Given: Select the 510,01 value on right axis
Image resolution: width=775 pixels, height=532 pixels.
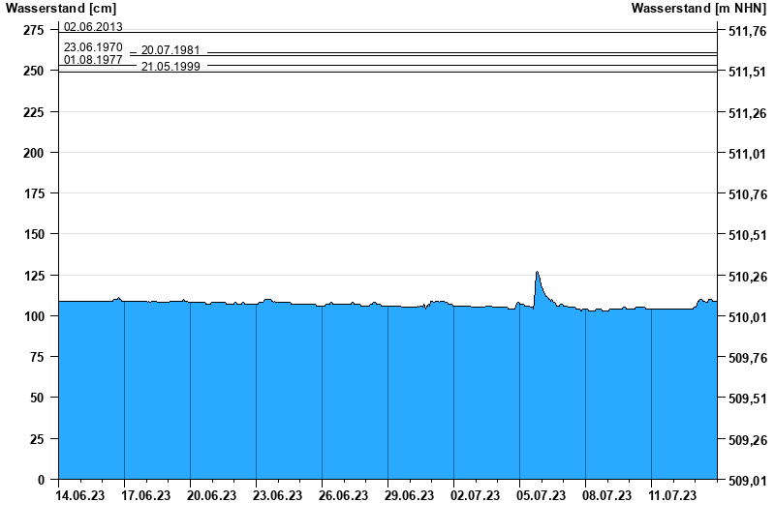Looking at the screenshot, I should pos(747,317).
